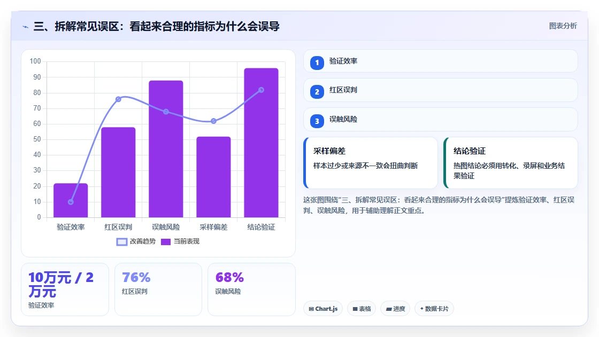This screenshot has height=337, width=599.
Task: Click the 误触风险 list item text
Action: click(343, 119)
